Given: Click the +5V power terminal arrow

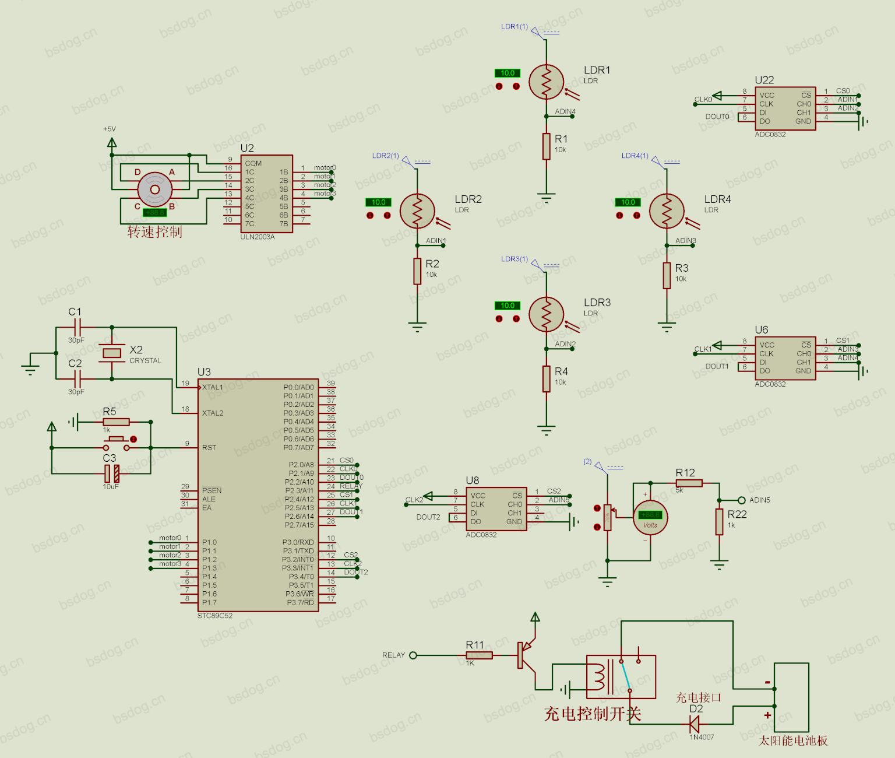Looking at the screenshot, I should [x=112, y=142].
